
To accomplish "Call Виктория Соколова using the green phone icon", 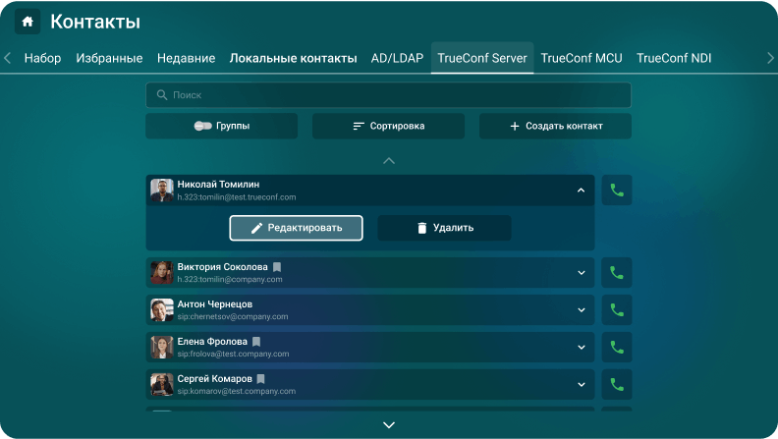I will [617, 273].
